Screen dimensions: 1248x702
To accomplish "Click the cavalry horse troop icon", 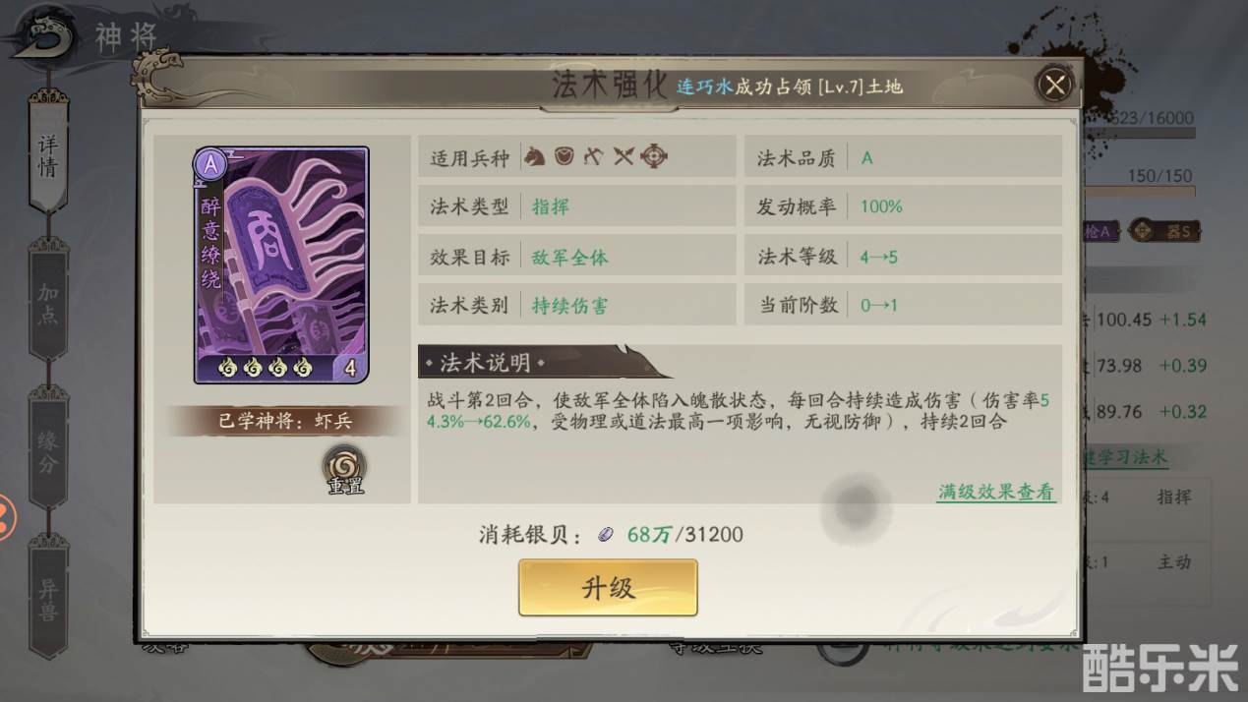I will 534,156.
